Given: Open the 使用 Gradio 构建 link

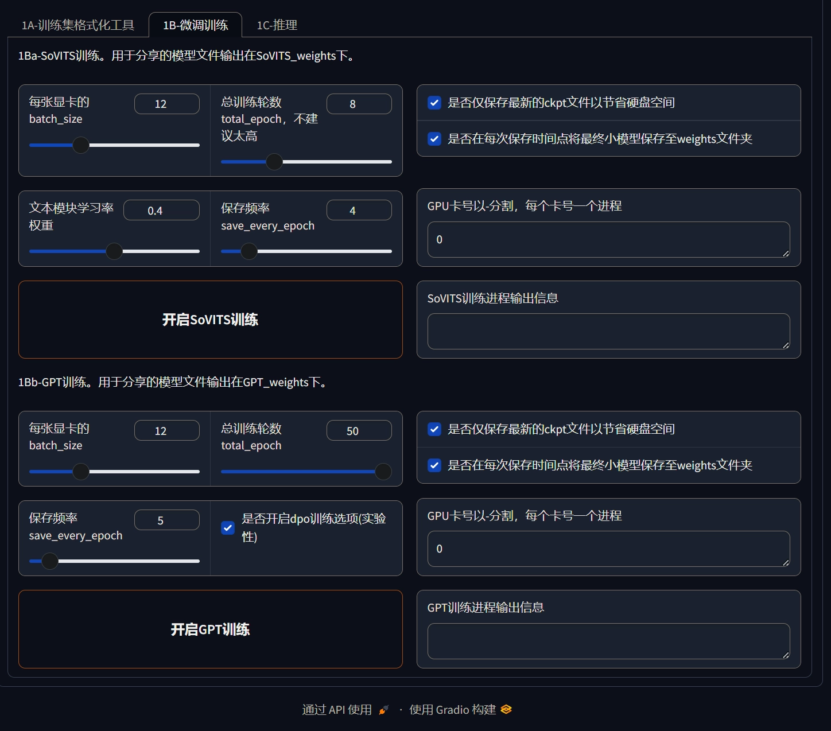Looking at the screenshot, I should click(x=452, y=710).
